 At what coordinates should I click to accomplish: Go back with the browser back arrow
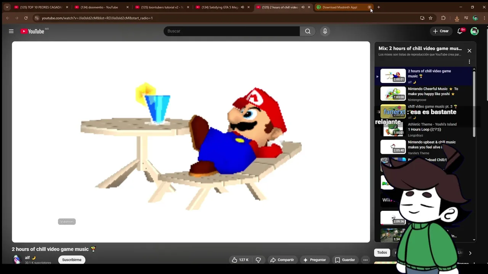tap(7, 18)
